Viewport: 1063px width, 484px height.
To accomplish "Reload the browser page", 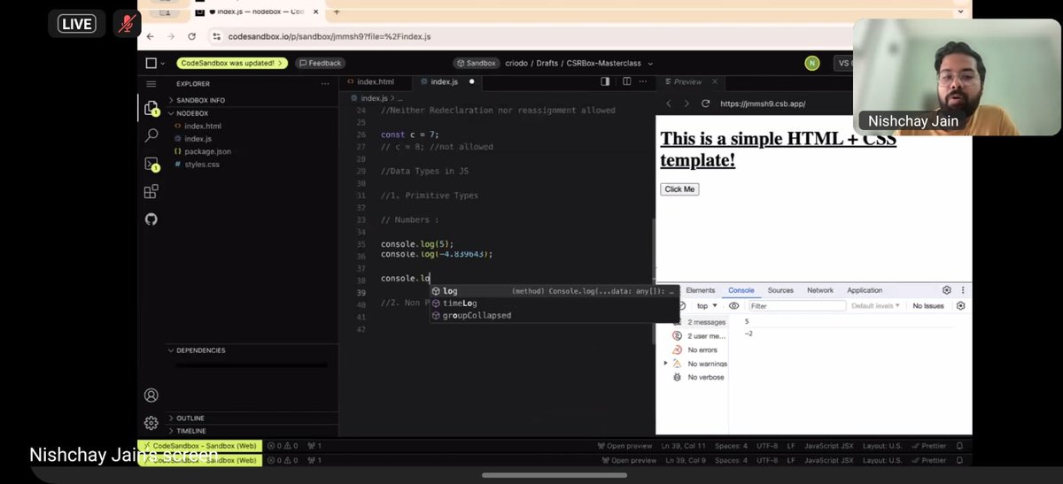I will (192, 36).
